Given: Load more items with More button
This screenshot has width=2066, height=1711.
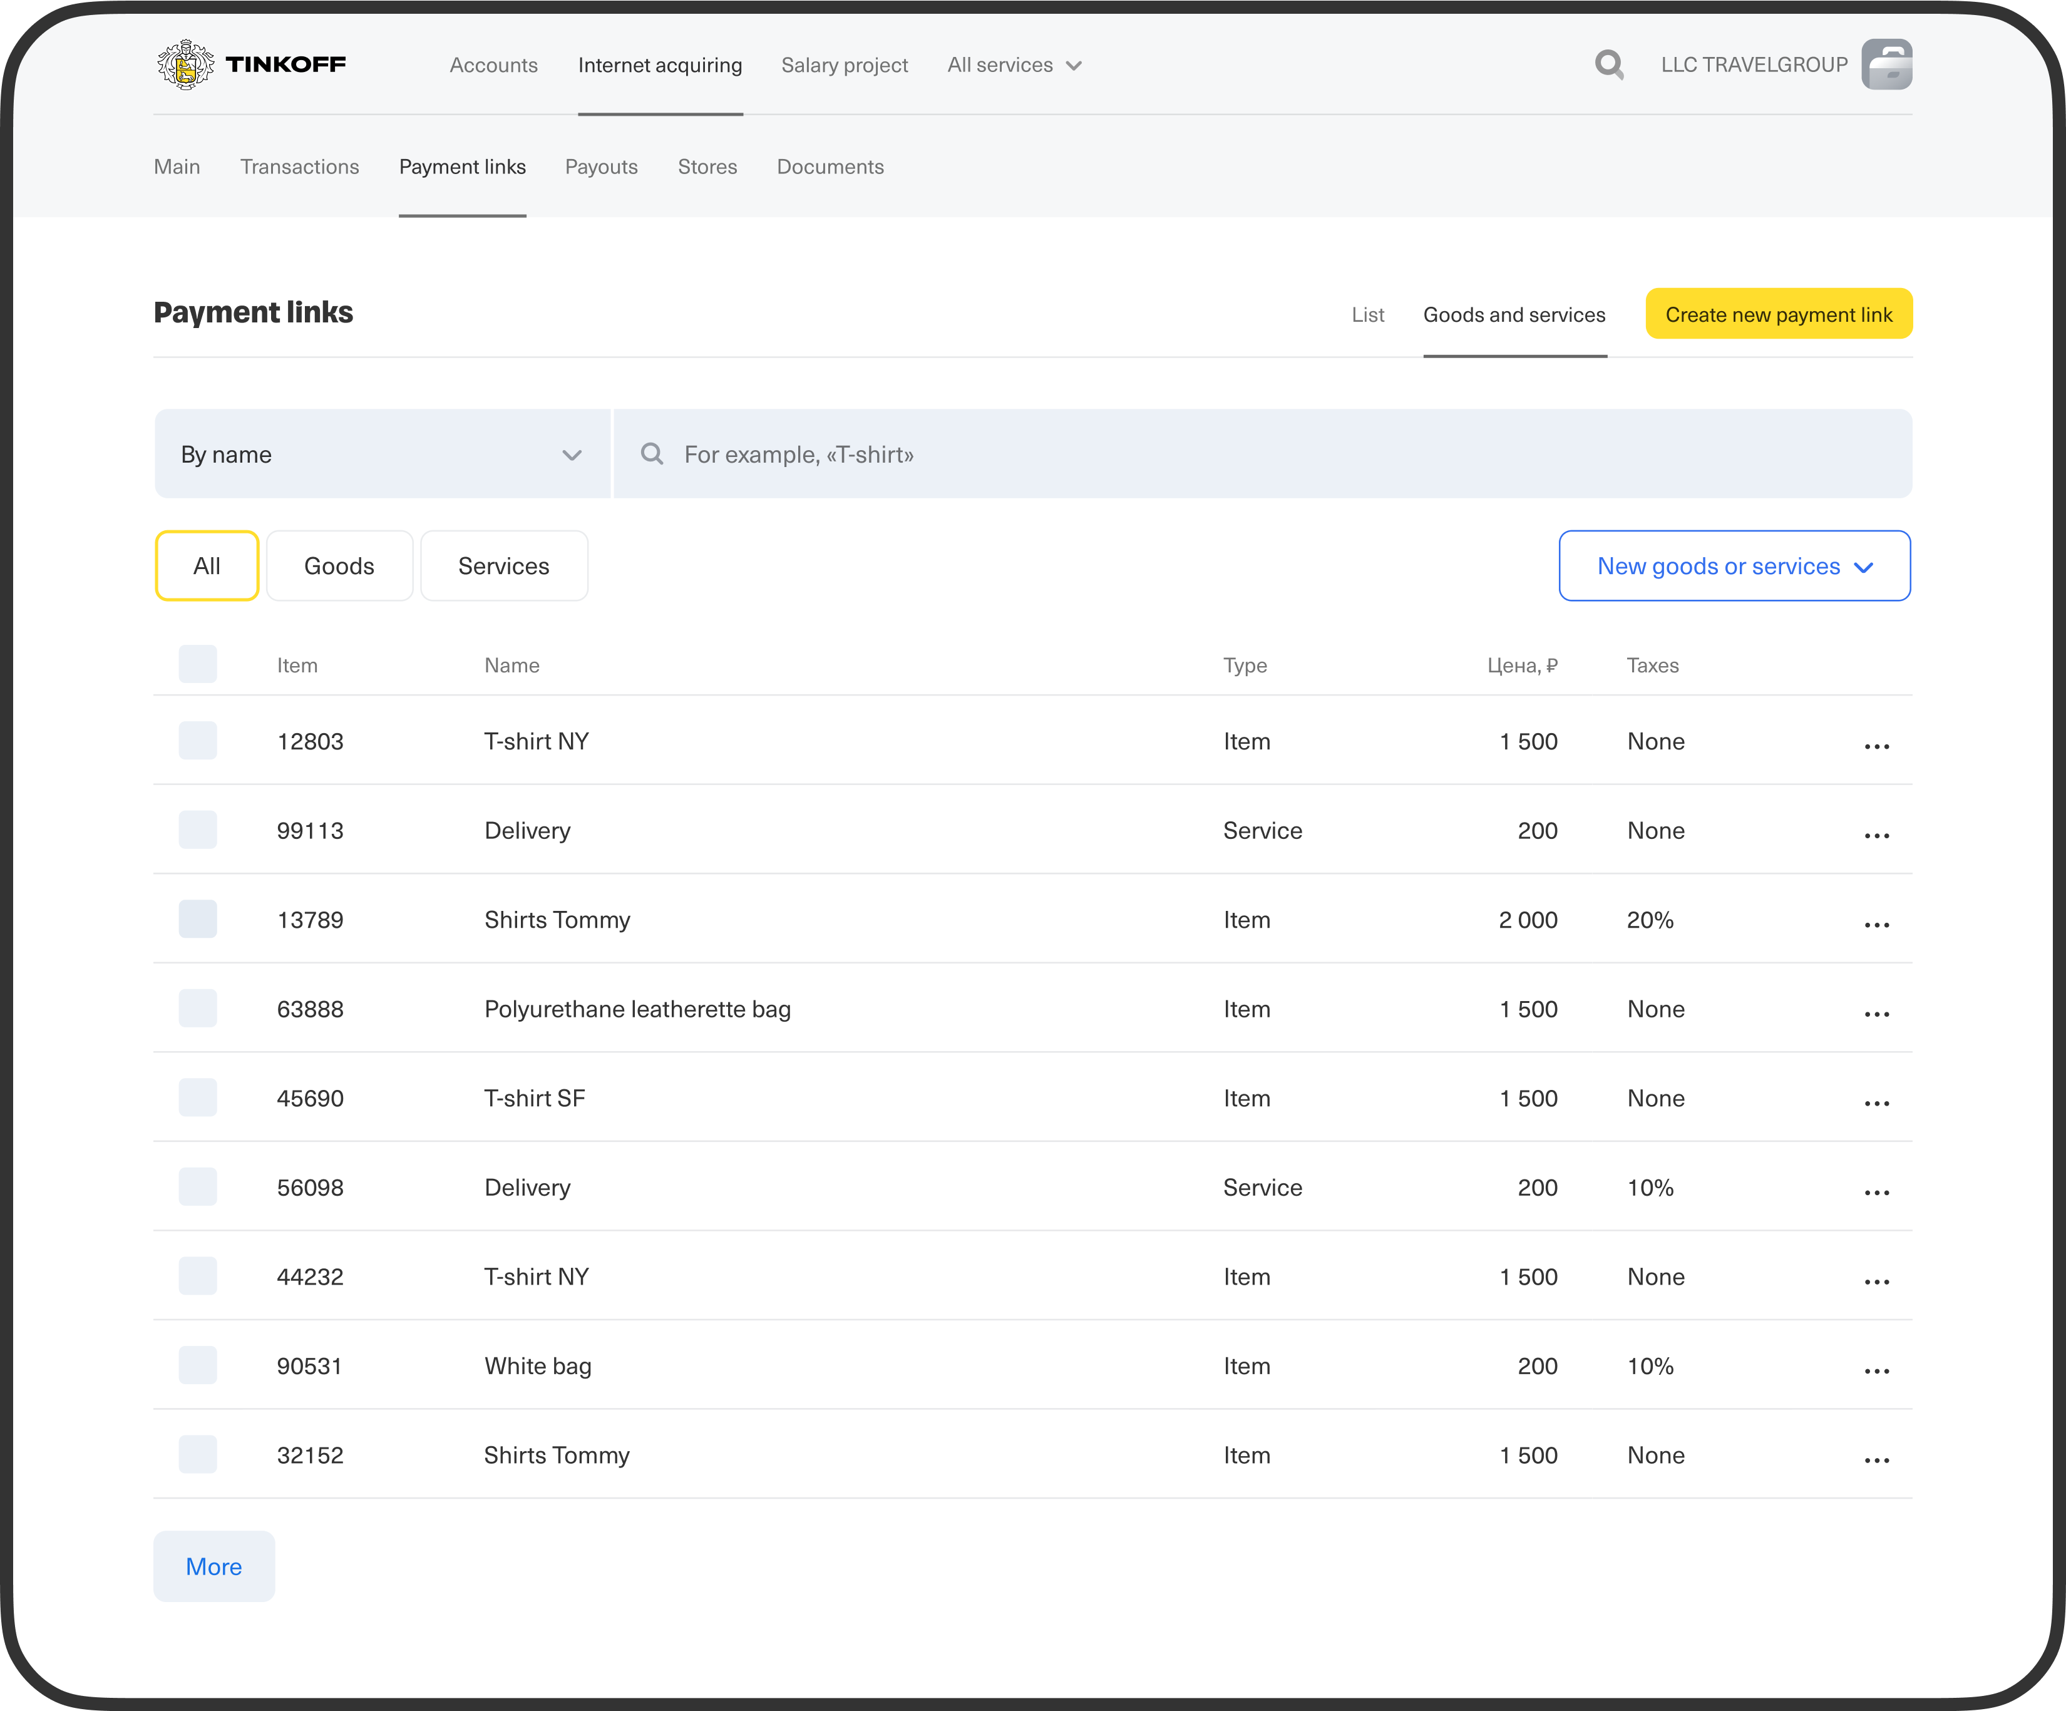Looking at the screenshot, I should coord(213,1566).
